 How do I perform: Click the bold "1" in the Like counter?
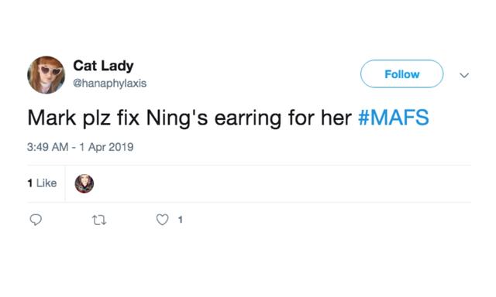30,183
